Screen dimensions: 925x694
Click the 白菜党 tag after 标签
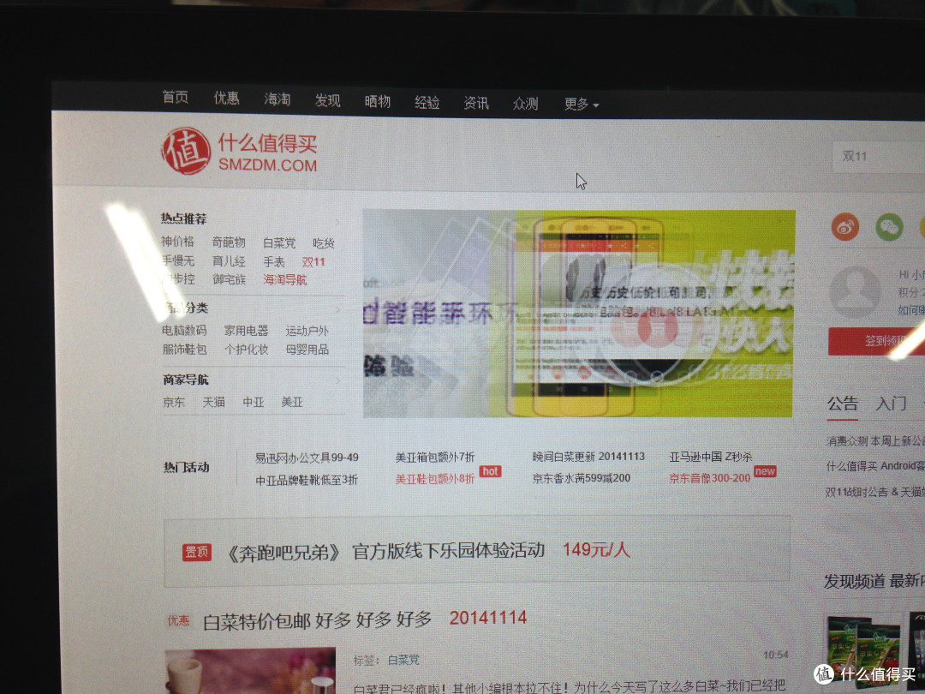(x=403, y=660)
